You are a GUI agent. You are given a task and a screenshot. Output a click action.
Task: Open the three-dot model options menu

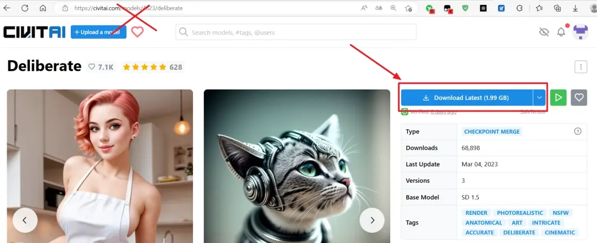click(580, 67)
